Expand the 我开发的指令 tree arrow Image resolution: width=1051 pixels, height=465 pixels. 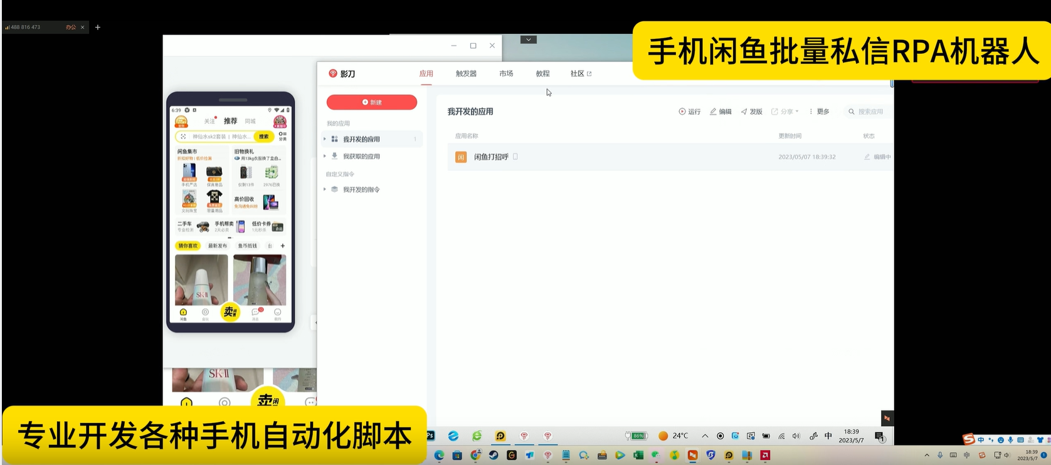(x=325, y=189)
